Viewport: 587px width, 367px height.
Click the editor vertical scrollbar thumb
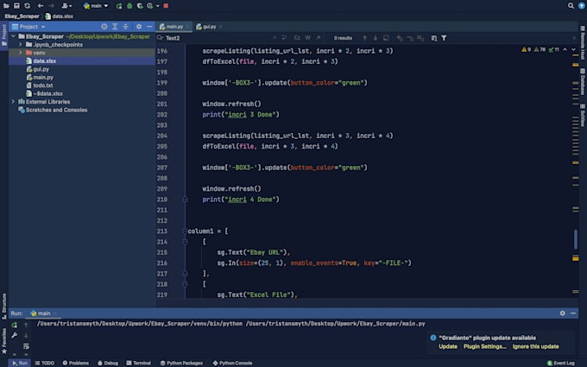576,239
